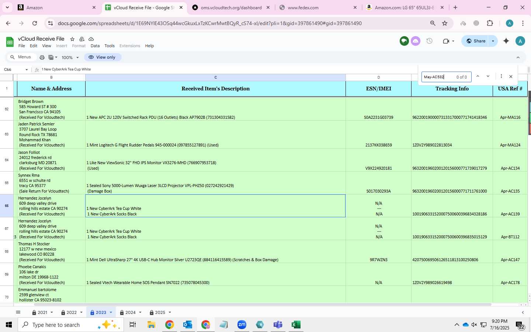Viewport: 531px width, 332px height.
Task: Bookmark this page with the star icon
Action: pyautogui.click(x=445, y=23)
